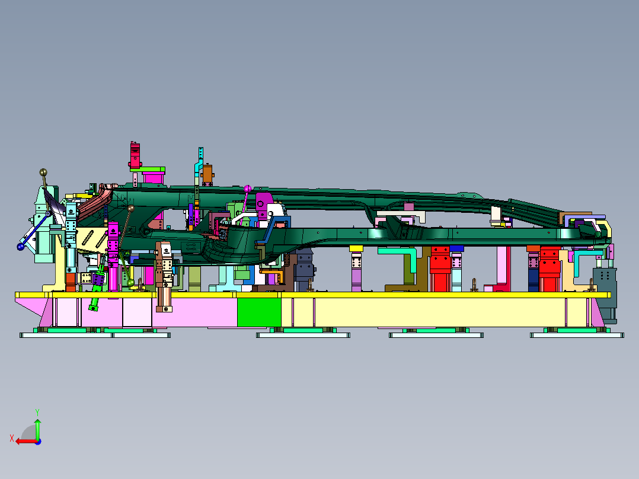
Task: Select the tall cyan bracket near the orange block
Action: (x=198, y=167)
